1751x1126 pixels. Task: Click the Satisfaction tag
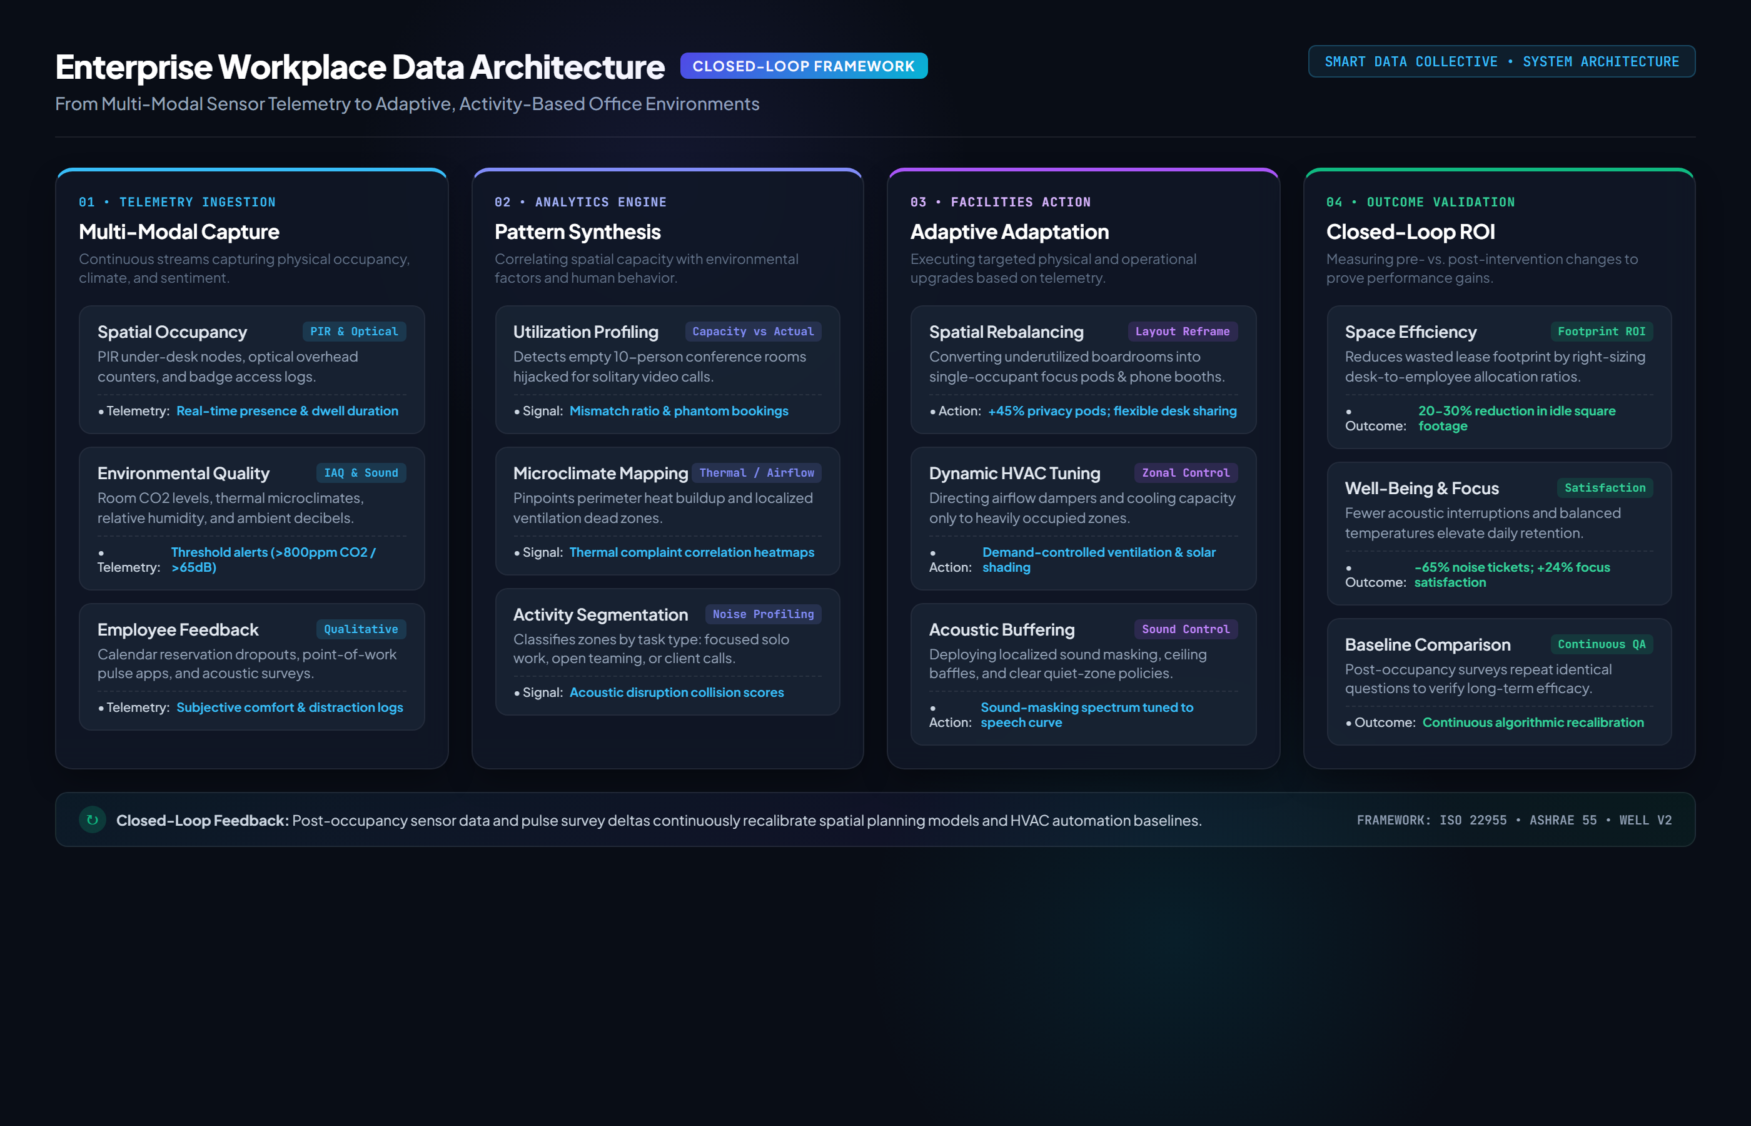(1605, 488)
